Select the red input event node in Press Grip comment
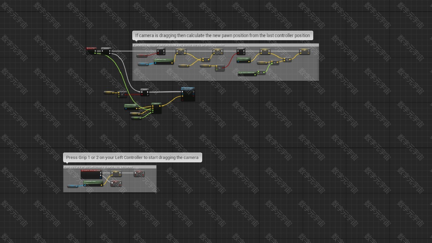 (91, 174)
